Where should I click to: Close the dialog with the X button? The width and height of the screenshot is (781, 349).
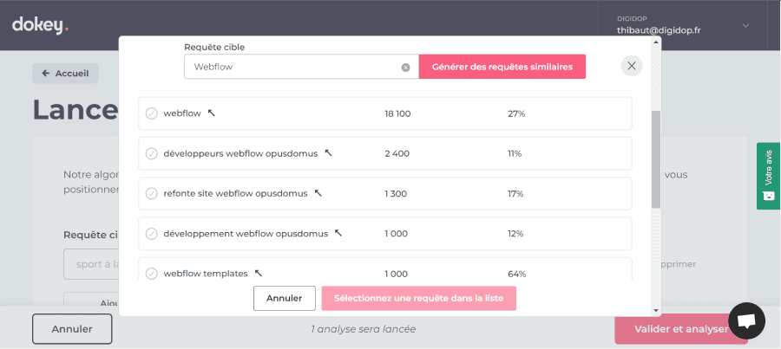coord(632,66)
